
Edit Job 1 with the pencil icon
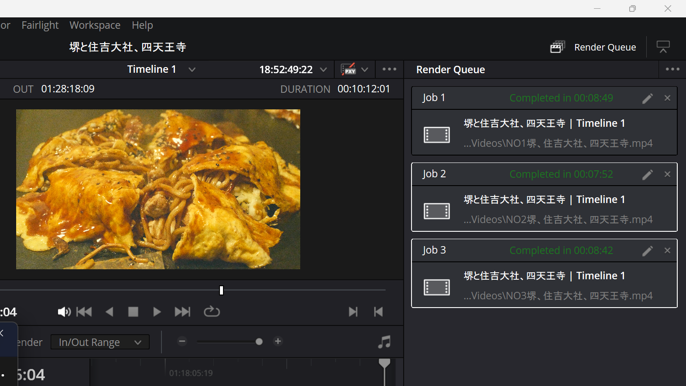647,98
